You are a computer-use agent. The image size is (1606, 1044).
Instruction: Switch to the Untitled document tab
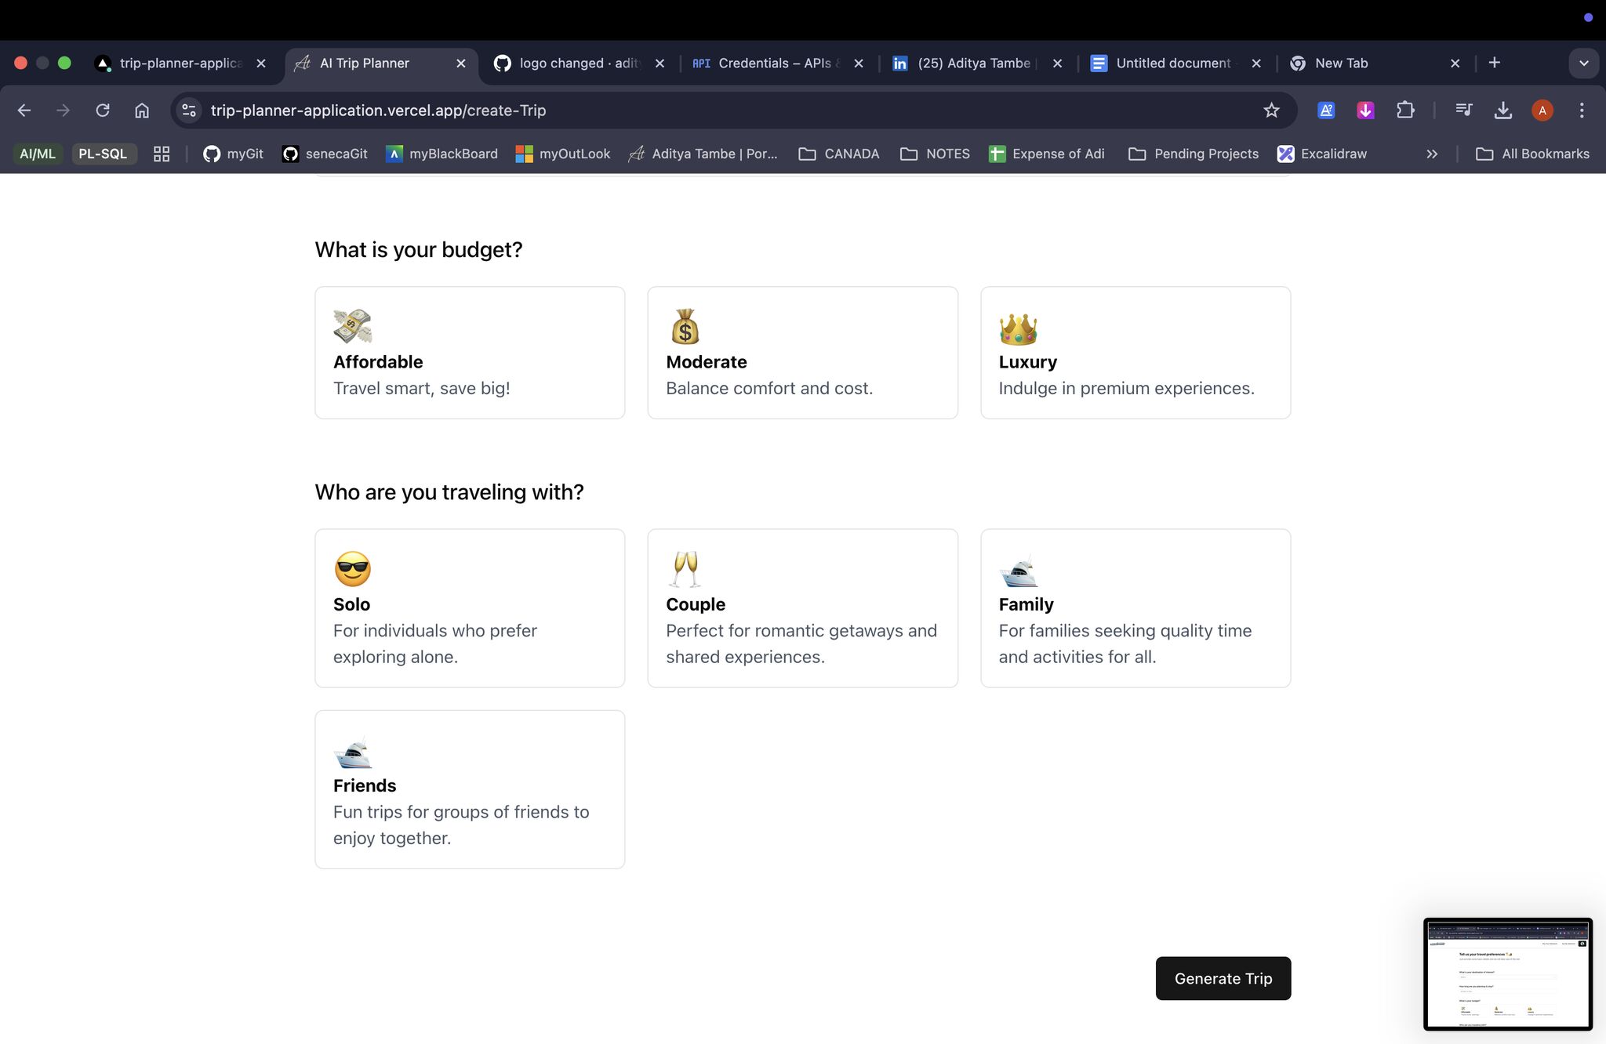click(1172, 63)
